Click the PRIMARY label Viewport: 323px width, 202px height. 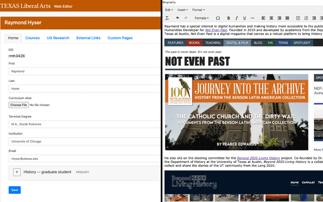pyautogui.click(x=83, y=172)
